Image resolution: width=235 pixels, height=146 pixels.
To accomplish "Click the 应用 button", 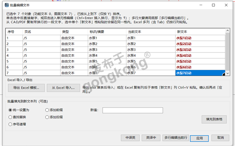I will click(x=199, y=138).
